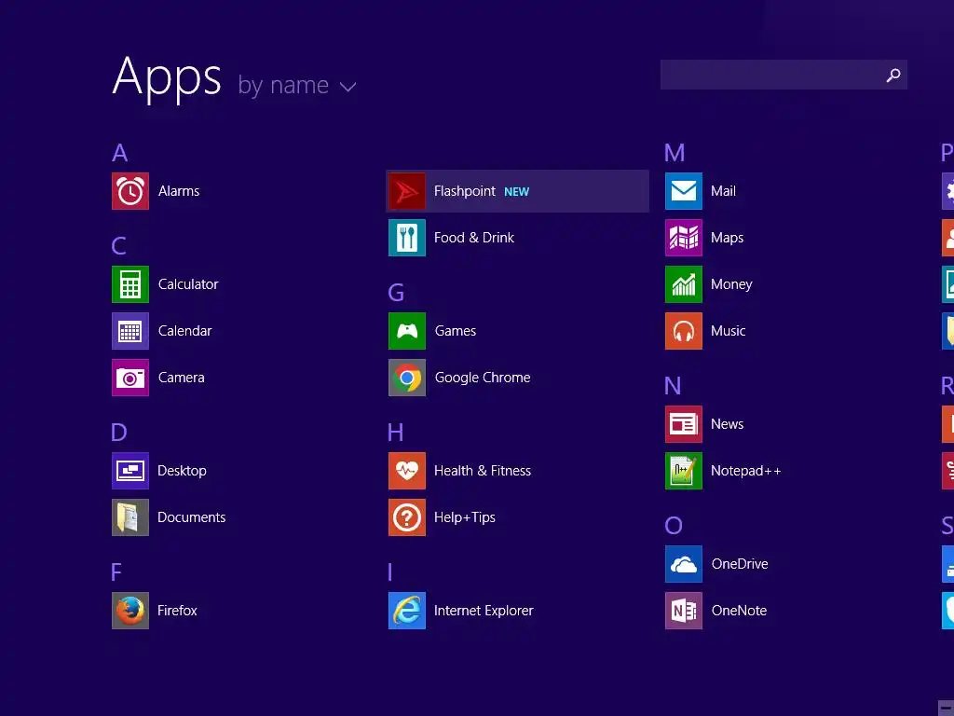Launch Calculator via its green icon
The height and width of the screenshot is (716, 954).
[130, 284]
